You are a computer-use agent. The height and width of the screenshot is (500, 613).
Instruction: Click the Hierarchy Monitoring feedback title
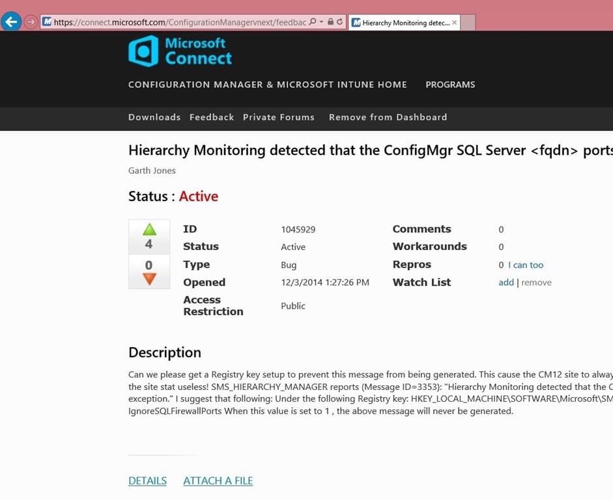tap(371, 150)
